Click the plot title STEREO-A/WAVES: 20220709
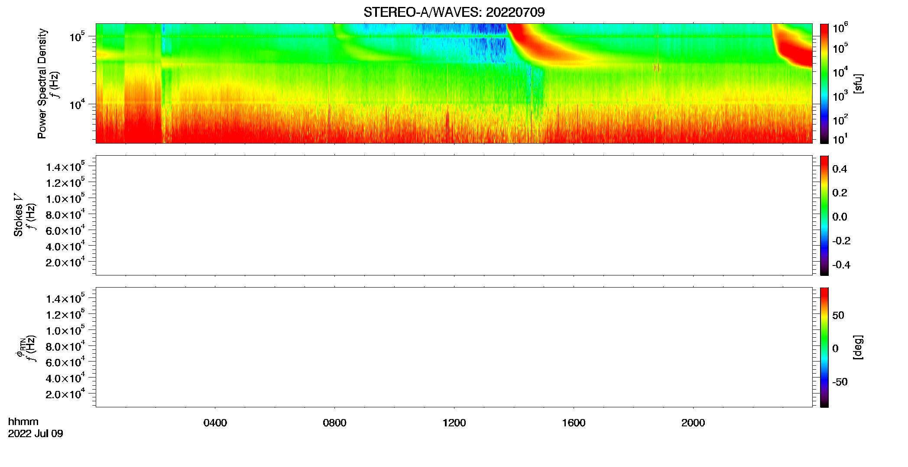This screenshot has height=467, width=908. pyautogui.click(x=454, y=12)
